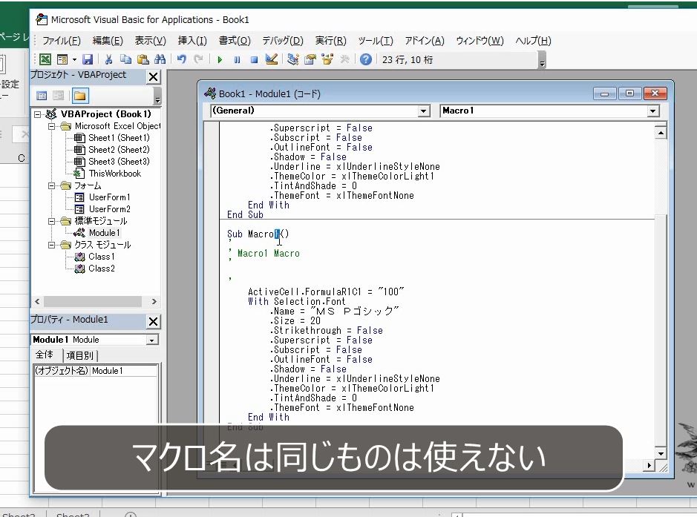
Task: Click code window scroll up arrow
Action: (x=661, y=133)
